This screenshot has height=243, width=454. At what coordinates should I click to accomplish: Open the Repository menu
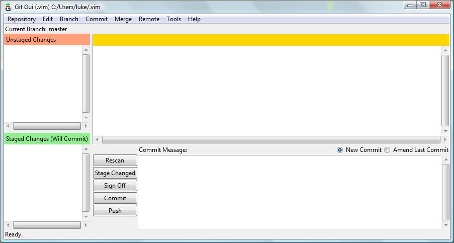click(x=22, y=19)
